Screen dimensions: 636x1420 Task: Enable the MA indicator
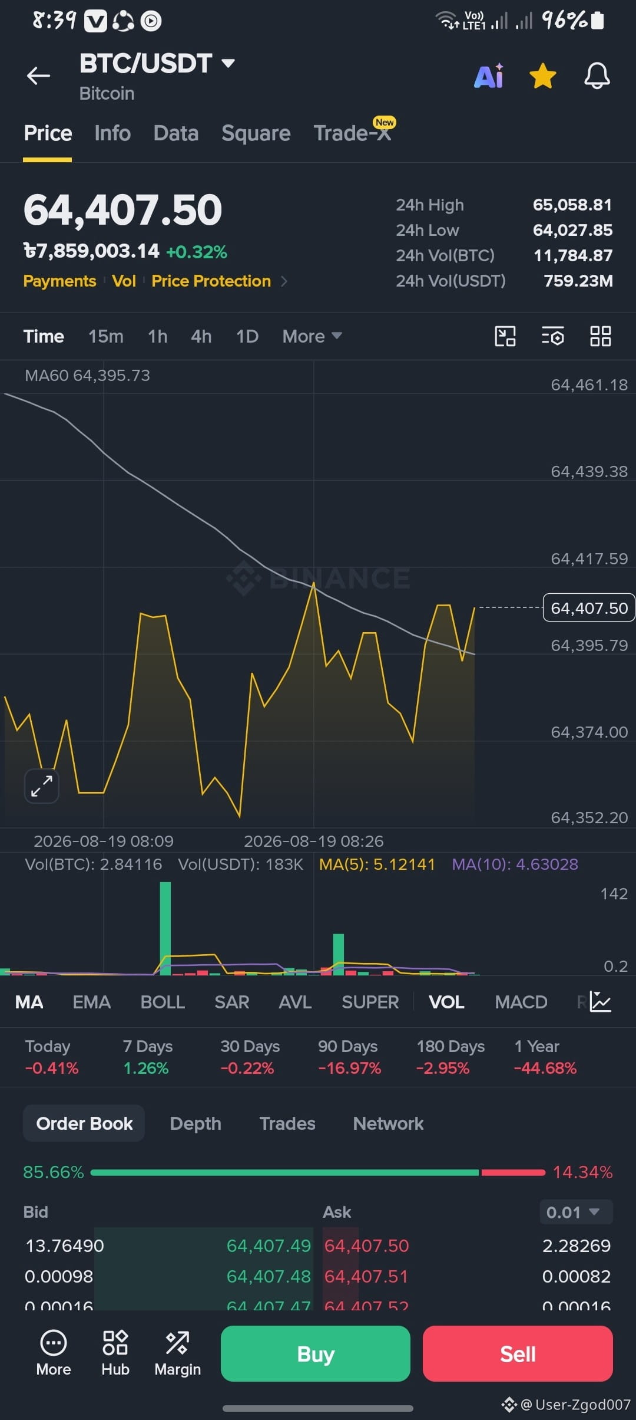click(29, 1002)
